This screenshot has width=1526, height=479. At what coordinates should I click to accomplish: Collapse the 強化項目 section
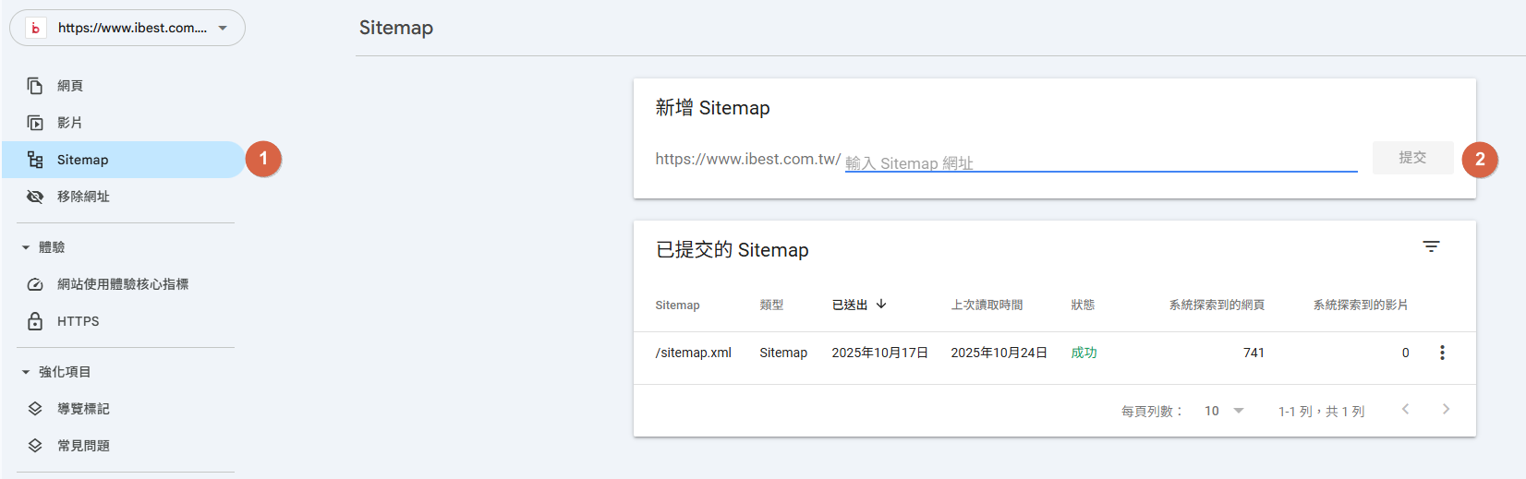(x=26, y=372)
